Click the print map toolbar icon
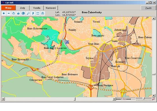Image resolution: width=157 pixels, height=111 pixels. coord(43,13)
